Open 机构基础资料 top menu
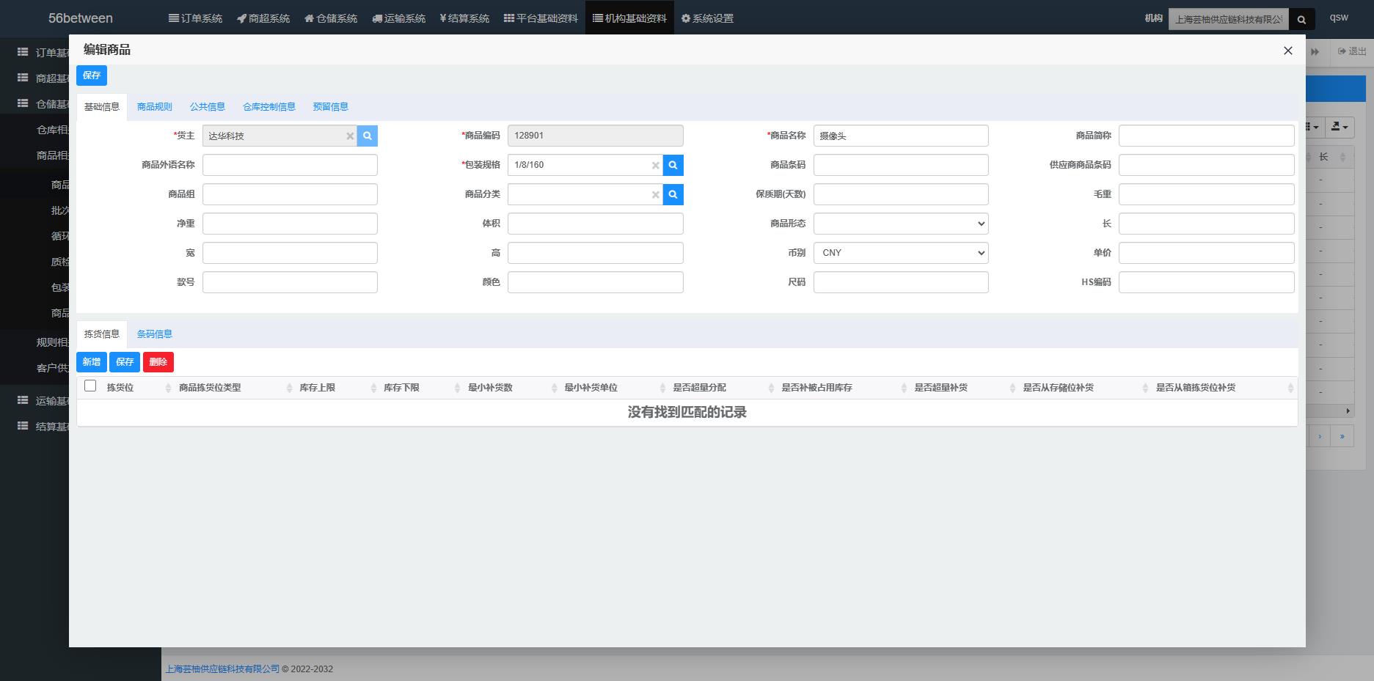This screenshot has width=1374, height=681. pyautogui.click(x=629, y=18)
